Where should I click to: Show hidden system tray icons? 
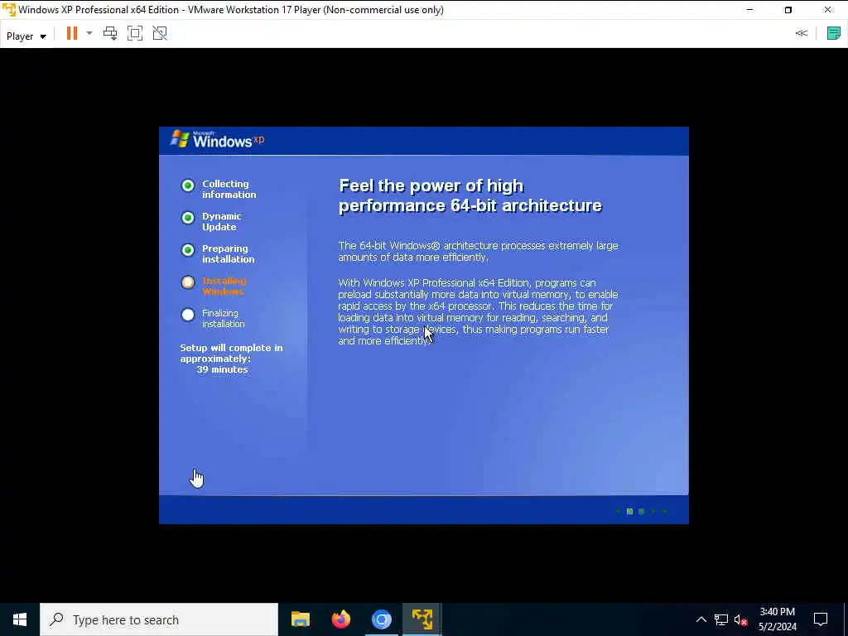(701, 619)
